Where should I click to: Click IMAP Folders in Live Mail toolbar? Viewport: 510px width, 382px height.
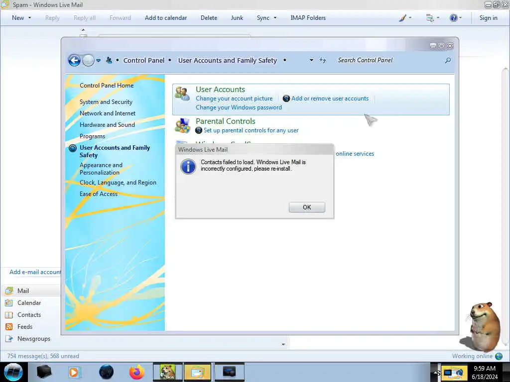(x=308, y=18)
